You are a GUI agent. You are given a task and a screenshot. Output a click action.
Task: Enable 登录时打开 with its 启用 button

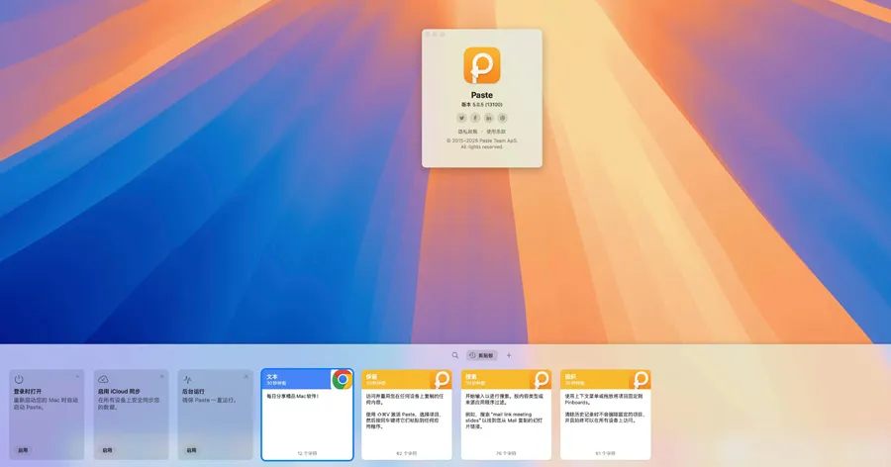tap(22, 450)
